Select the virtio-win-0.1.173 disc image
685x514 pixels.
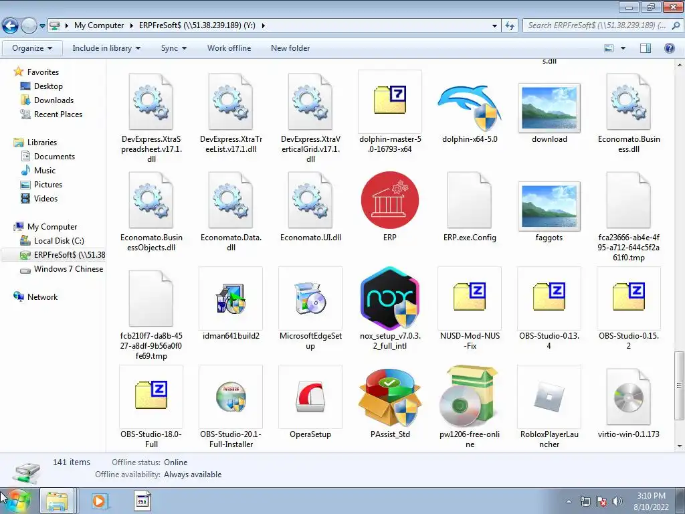click(x=629, y=397)
